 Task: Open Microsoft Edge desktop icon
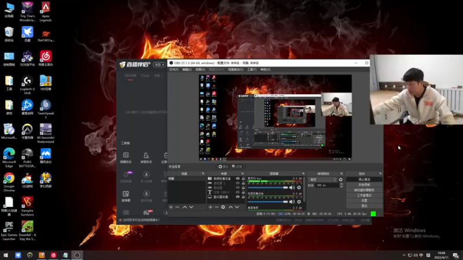pyautogui.click(x=9, y=158)
